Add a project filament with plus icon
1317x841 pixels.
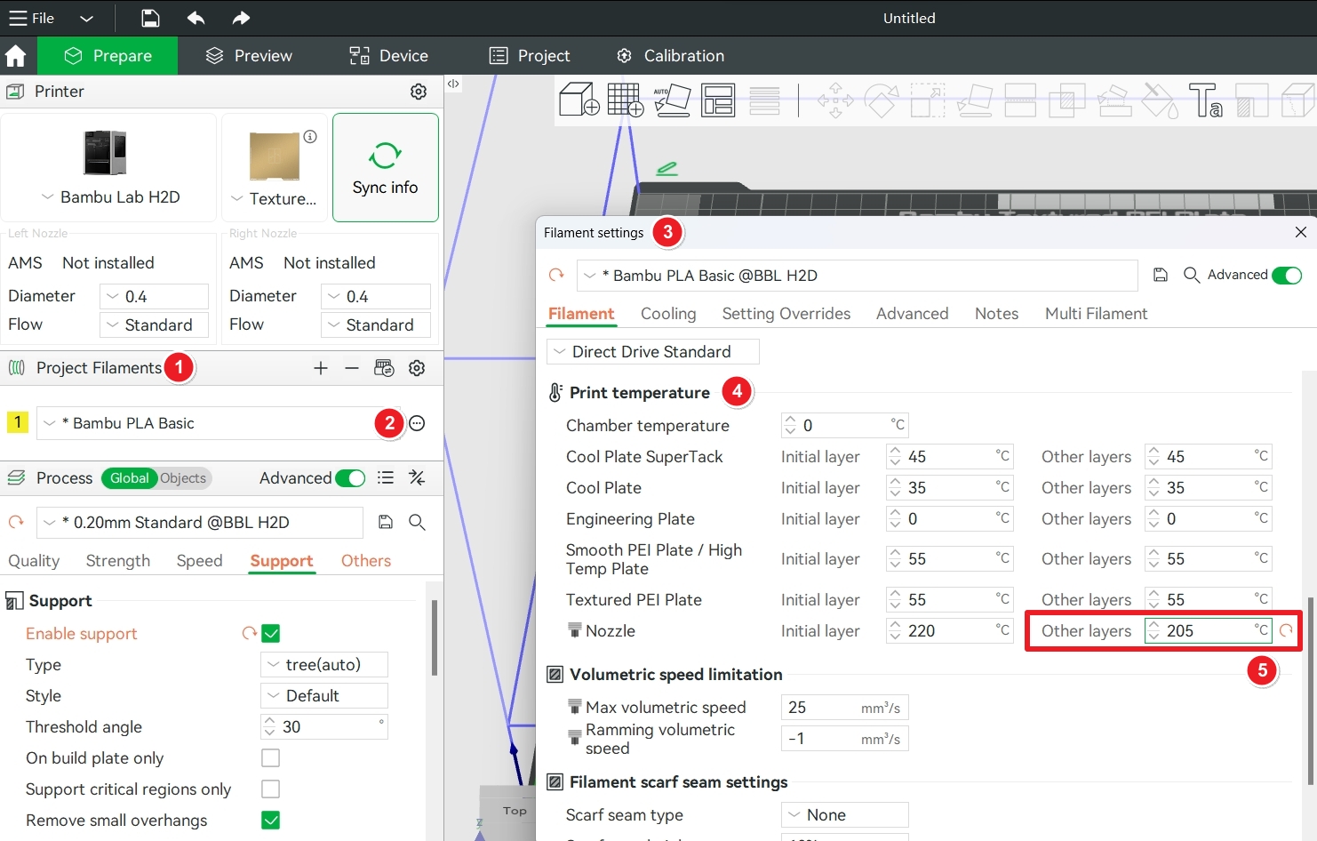tap(321, 368)
